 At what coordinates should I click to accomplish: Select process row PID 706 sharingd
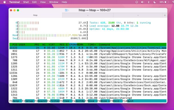point(88,98)
